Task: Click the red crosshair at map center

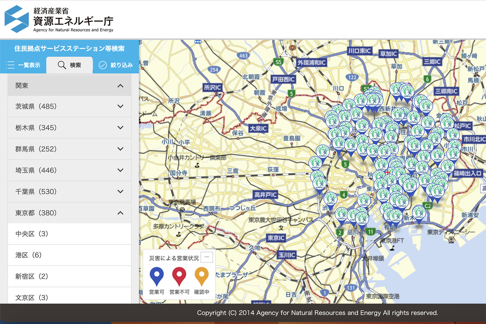Action: 388,172
